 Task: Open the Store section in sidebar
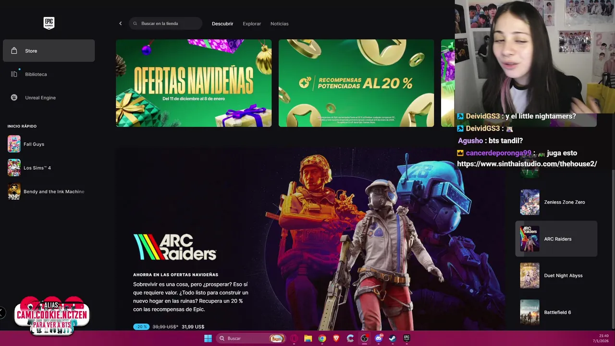[49, 50]
